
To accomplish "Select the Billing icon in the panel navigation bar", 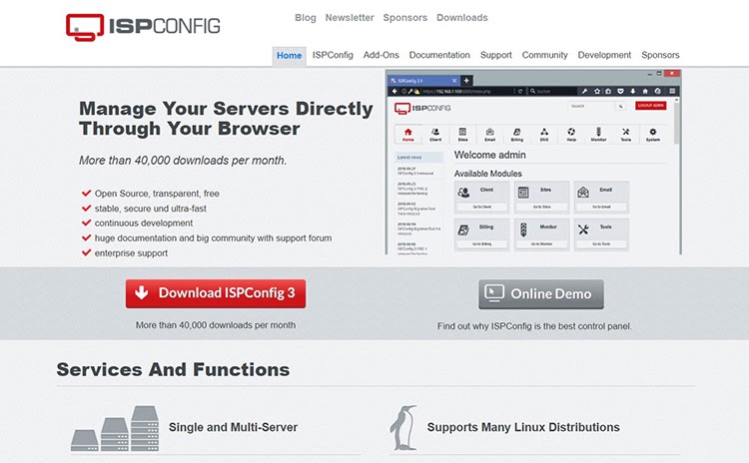I will pyautogui.click(x=517, y=134).
